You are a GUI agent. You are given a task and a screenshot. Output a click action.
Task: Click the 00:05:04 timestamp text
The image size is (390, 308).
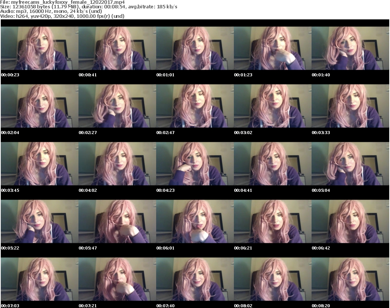(321, 190)
